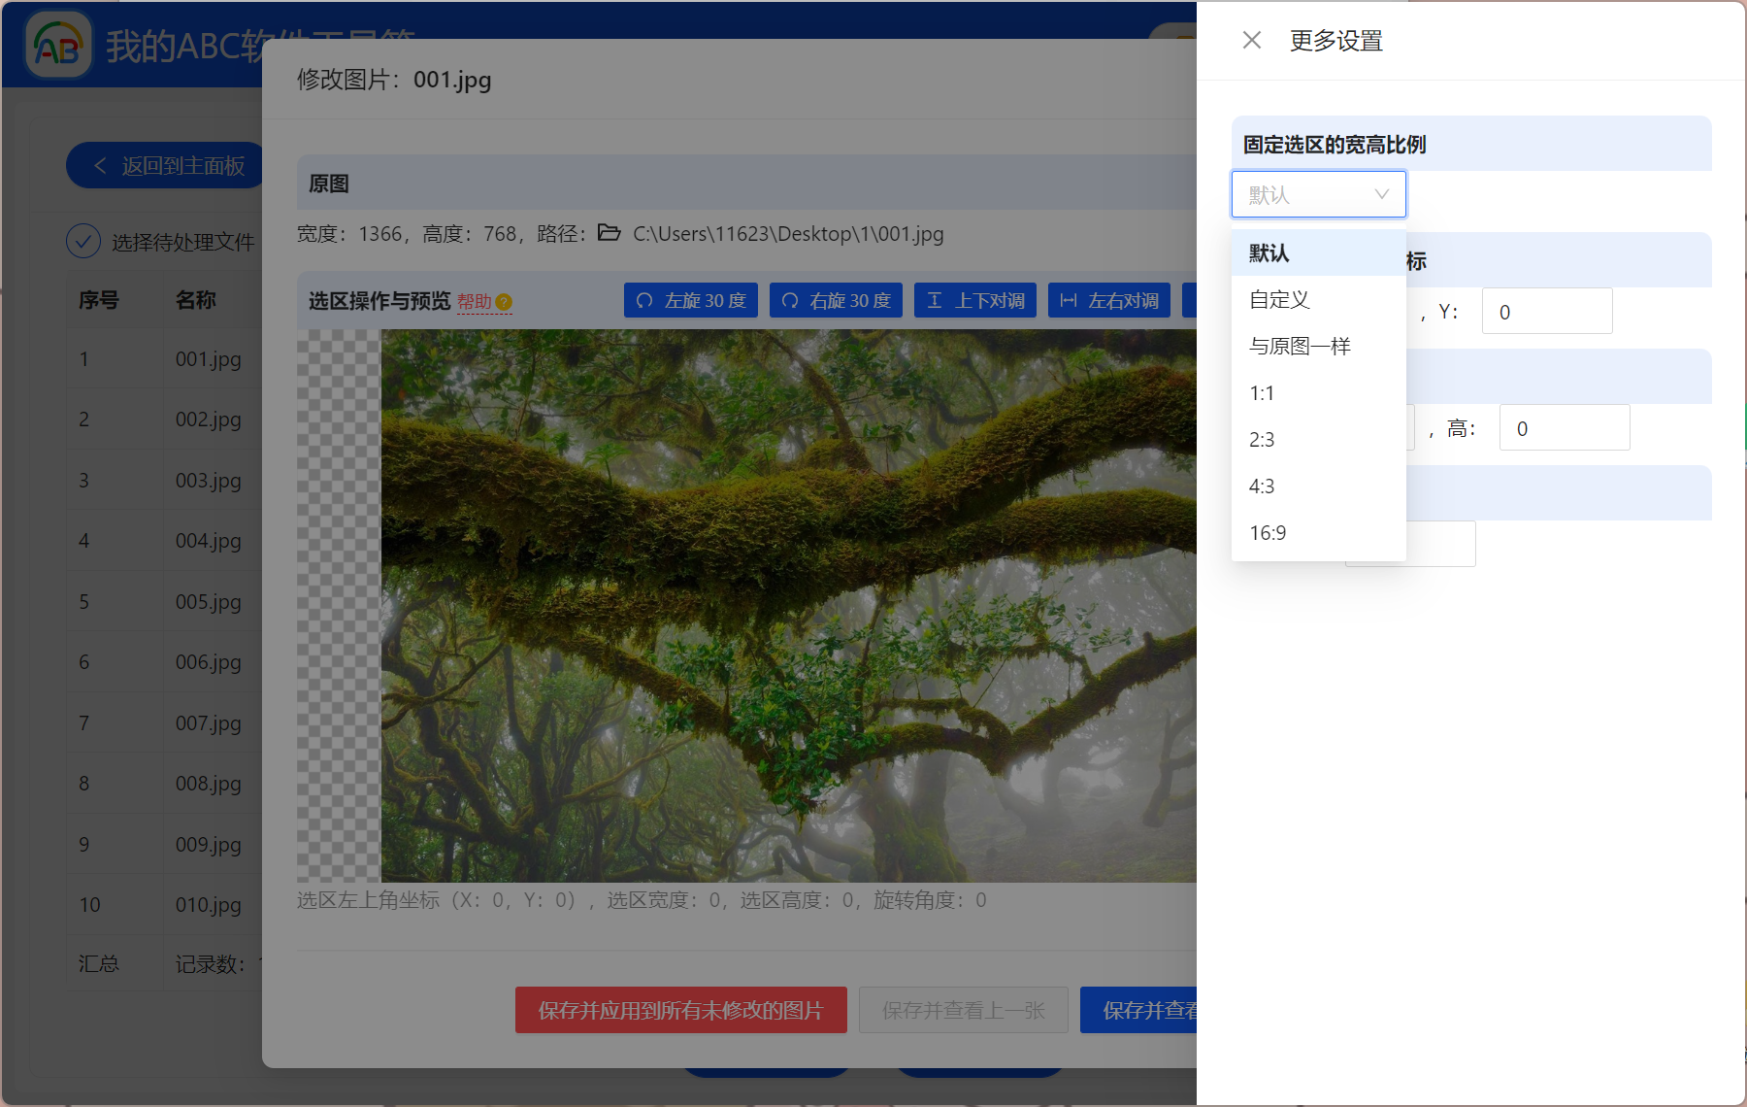The width and height of the screenshot is (1747, 1107).
Task: Open the aspect ratio dropdown showing 默认
Action: tap(1318, 193)
